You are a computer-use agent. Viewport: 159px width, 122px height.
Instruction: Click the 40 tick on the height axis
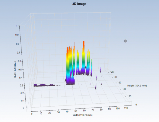(125, 89)
